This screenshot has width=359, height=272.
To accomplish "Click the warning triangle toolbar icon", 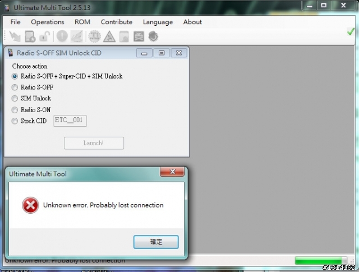I will point(109,36).
